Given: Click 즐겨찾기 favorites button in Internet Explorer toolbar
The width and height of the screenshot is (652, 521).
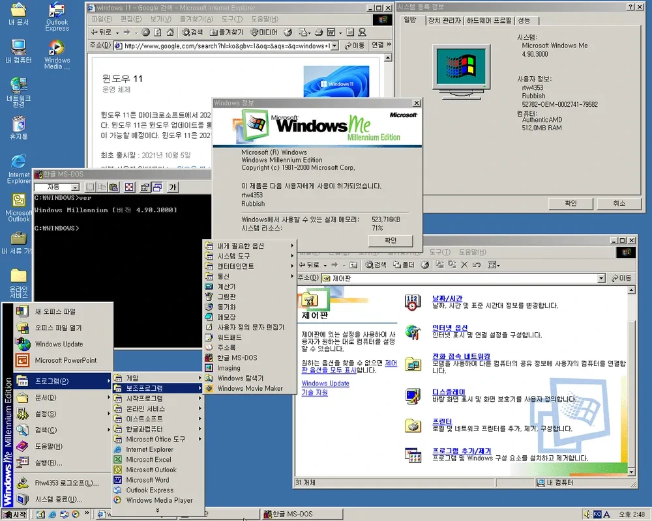Looking at the screenshot, I should [x=226, y=33].
